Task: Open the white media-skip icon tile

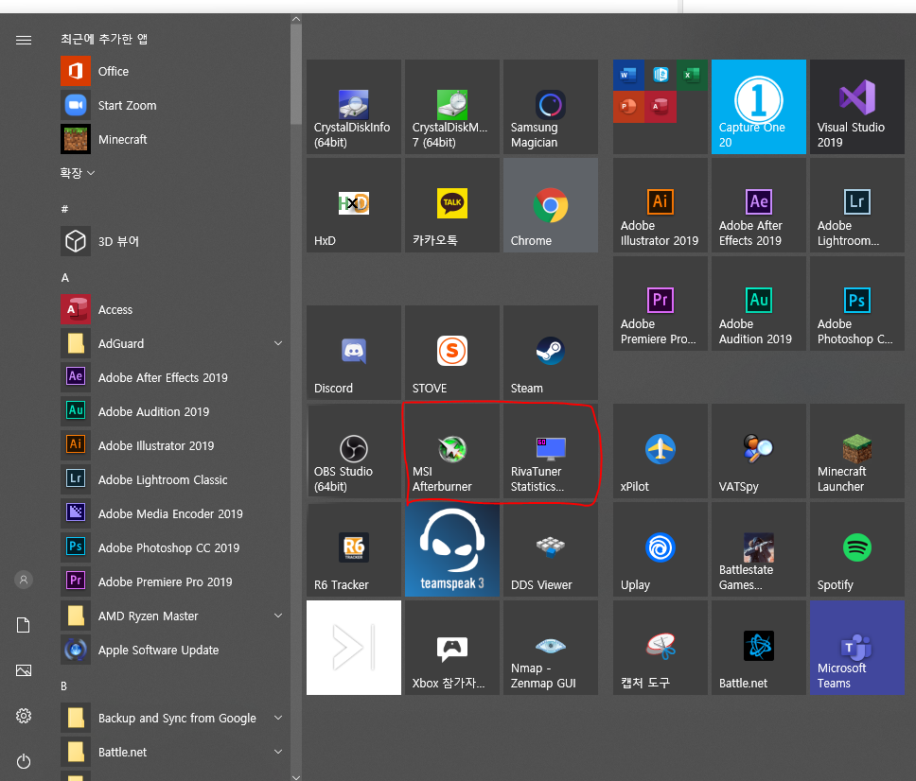Action: click(x=353, y=648)
